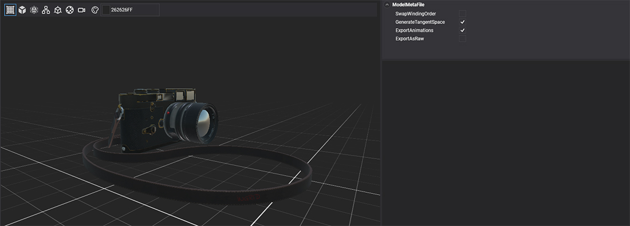Screen dimensions: 630x226
Task: Uncheck the ExportAnimations checkbox
Action: point(462,30)
